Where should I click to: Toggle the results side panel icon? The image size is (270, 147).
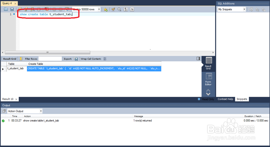[198, 59]
